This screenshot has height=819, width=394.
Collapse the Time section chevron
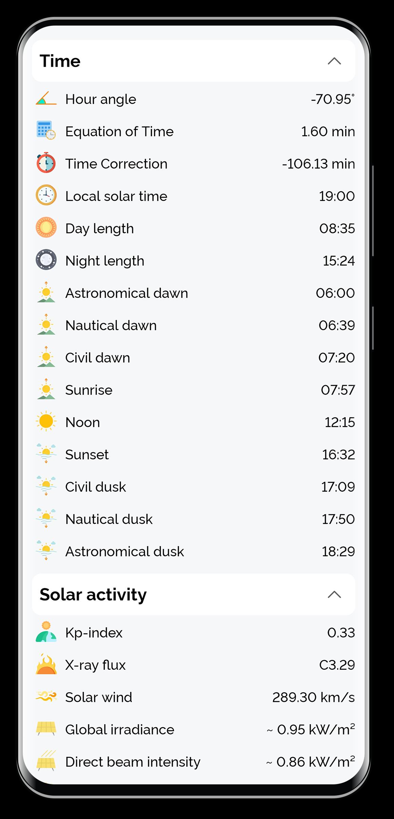click(334, 61)
